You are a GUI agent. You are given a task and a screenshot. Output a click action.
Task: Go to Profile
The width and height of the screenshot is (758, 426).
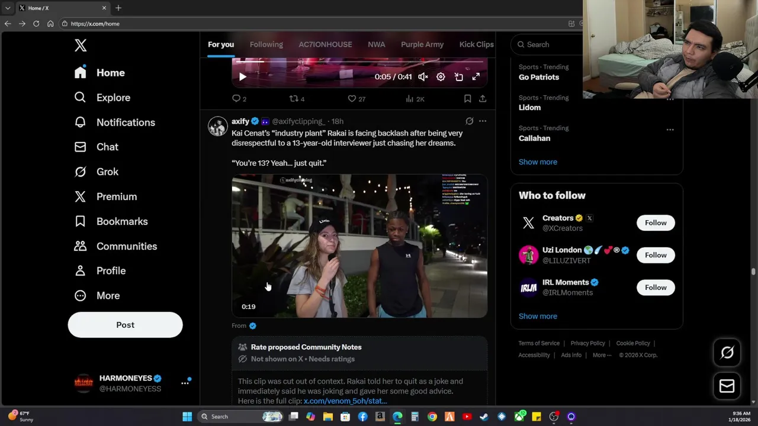pyautogui.click(x=99, y=270)
